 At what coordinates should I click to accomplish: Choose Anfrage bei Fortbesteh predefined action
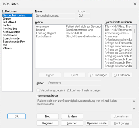(118, 43)
